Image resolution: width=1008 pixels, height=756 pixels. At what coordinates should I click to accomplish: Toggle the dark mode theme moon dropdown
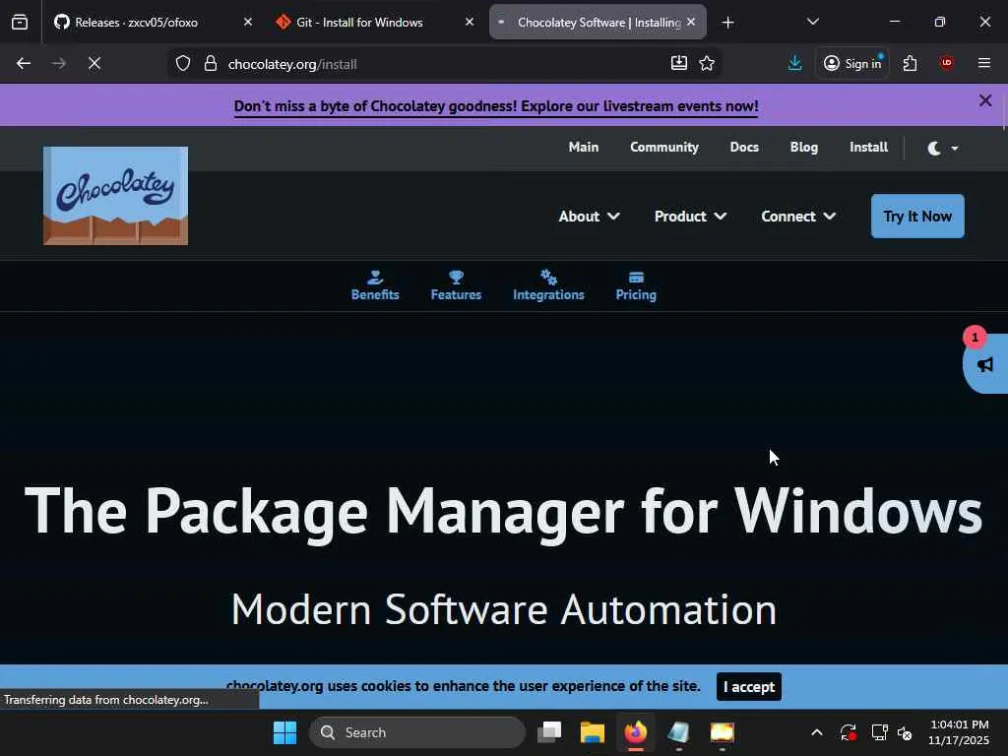point(943,149)
